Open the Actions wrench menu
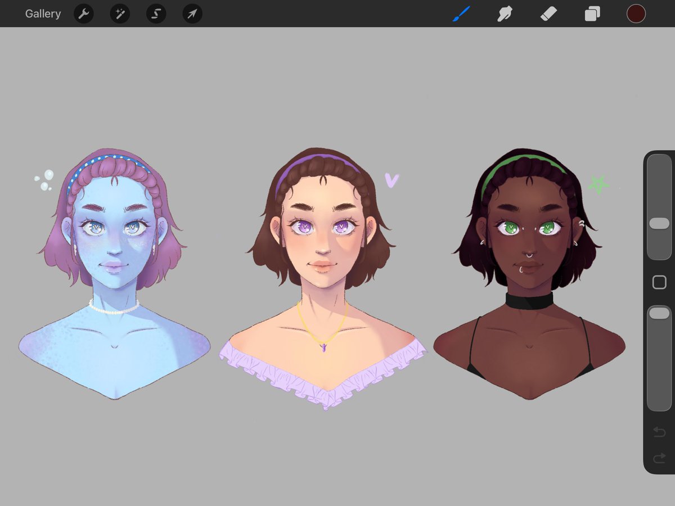Screen dimensions: 675x506 coord(83,13)
